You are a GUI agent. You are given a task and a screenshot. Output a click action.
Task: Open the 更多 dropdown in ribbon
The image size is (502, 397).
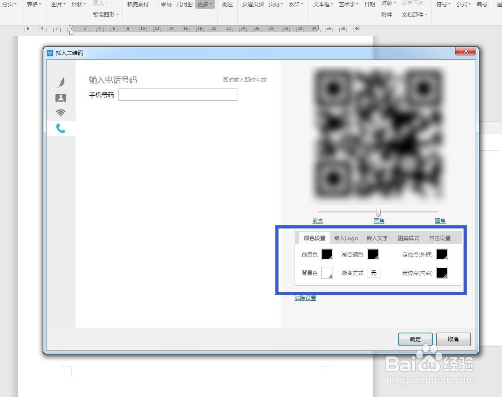pyautogui.click(x=205, y=4)
